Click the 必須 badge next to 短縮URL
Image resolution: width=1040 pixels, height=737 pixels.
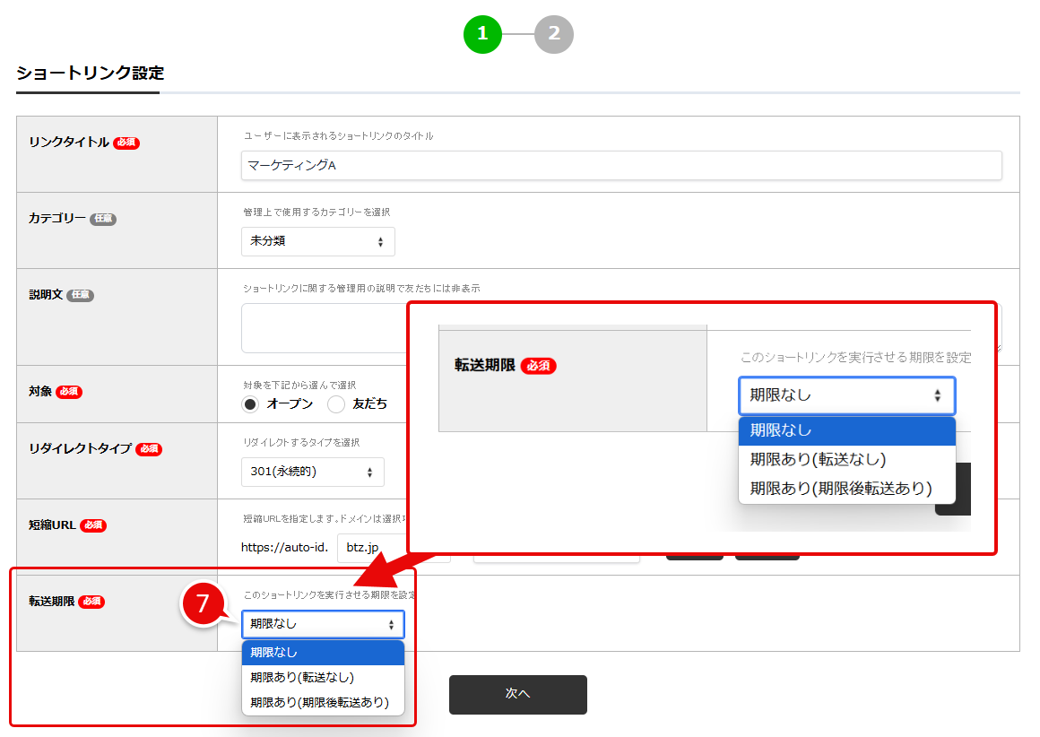[94, 526]
